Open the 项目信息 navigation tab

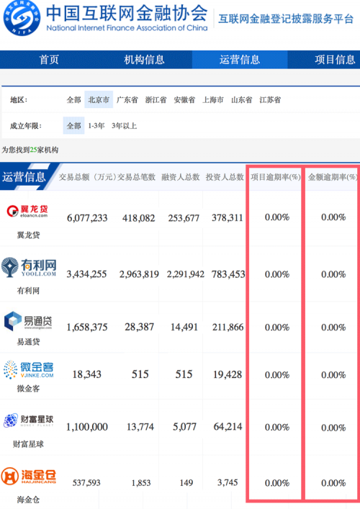[335, 60]
